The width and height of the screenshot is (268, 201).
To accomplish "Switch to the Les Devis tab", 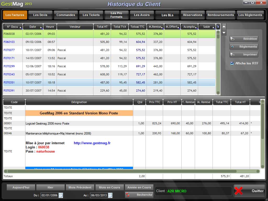I will (x=40, y=15).
